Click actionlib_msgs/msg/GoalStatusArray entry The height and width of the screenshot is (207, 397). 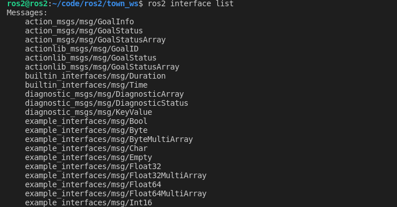coord(102,67)
